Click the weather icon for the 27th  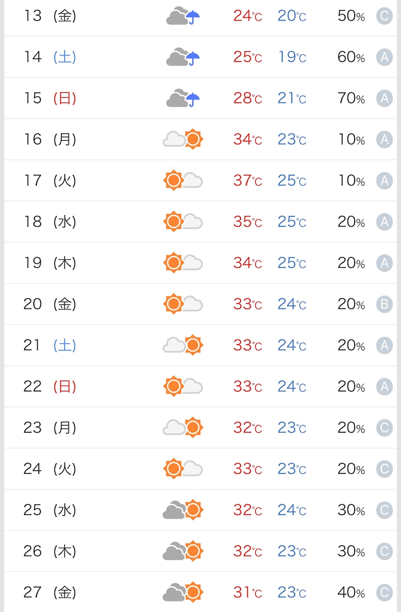[x=183, y=592]
